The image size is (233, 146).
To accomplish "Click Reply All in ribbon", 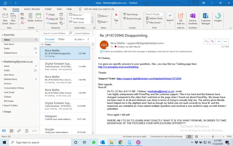I will click(x=52, y=19).
